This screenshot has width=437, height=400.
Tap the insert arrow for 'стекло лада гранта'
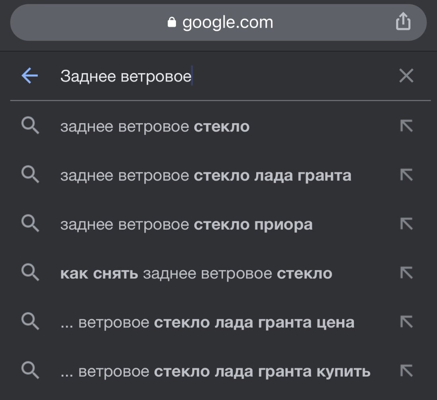click(x=406, y=175)
